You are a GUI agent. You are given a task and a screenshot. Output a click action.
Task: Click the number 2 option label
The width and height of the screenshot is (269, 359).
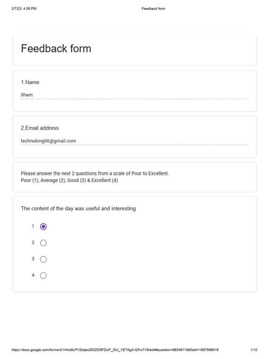point(33,243)
